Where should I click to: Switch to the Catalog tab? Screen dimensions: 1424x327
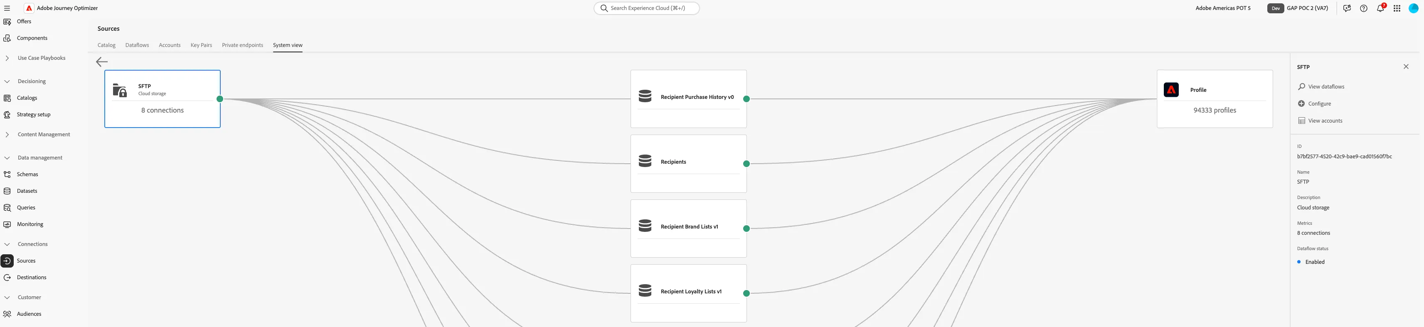click(107, 45)
